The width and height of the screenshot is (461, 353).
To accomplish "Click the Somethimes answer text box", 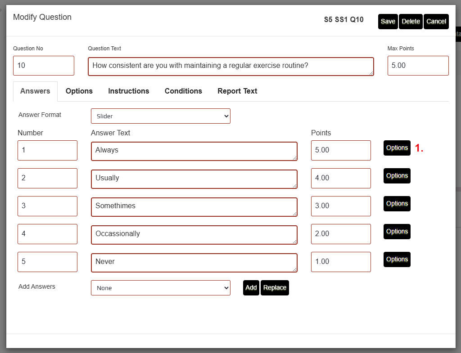I will click(194, 207).
